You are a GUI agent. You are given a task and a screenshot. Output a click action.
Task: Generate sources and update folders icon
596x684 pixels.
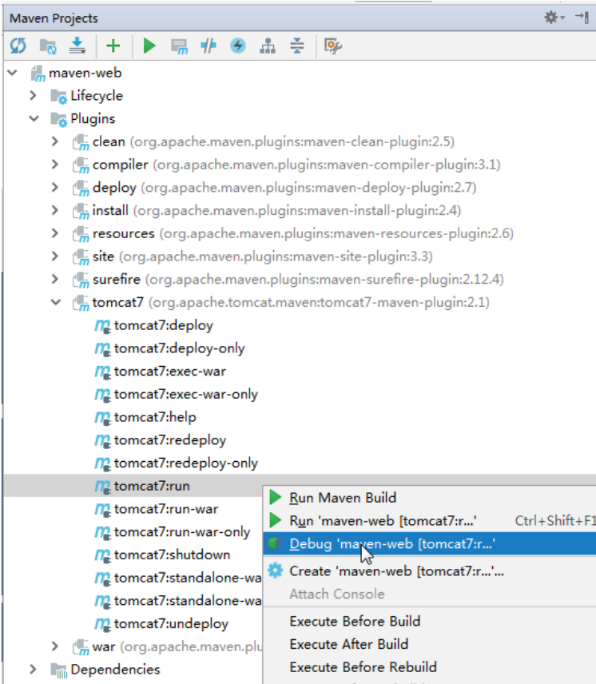(x=48, y=46)
